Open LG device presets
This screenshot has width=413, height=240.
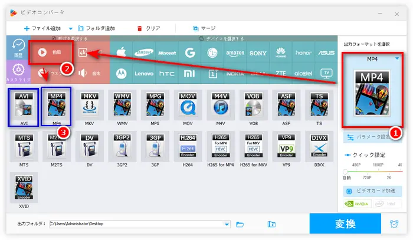point(212,52)
